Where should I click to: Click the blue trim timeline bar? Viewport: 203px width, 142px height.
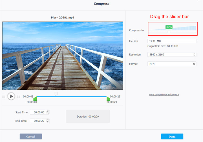[x=72, y=96]
